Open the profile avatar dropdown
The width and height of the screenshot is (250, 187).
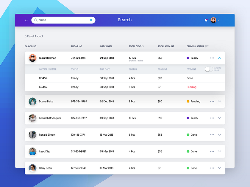tap(213, 20)
